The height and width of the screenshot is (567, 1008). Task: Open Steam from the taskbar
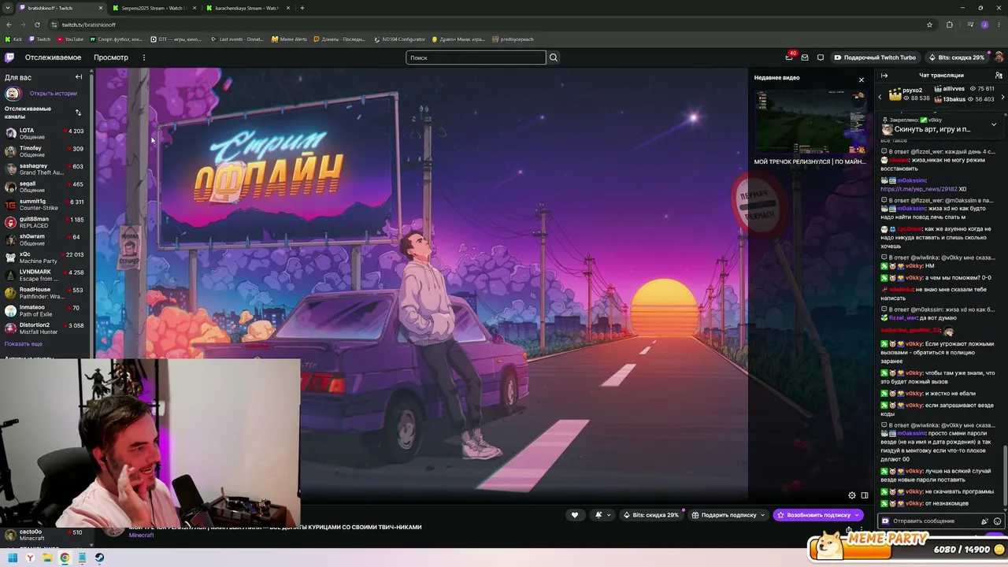point(99,558)
